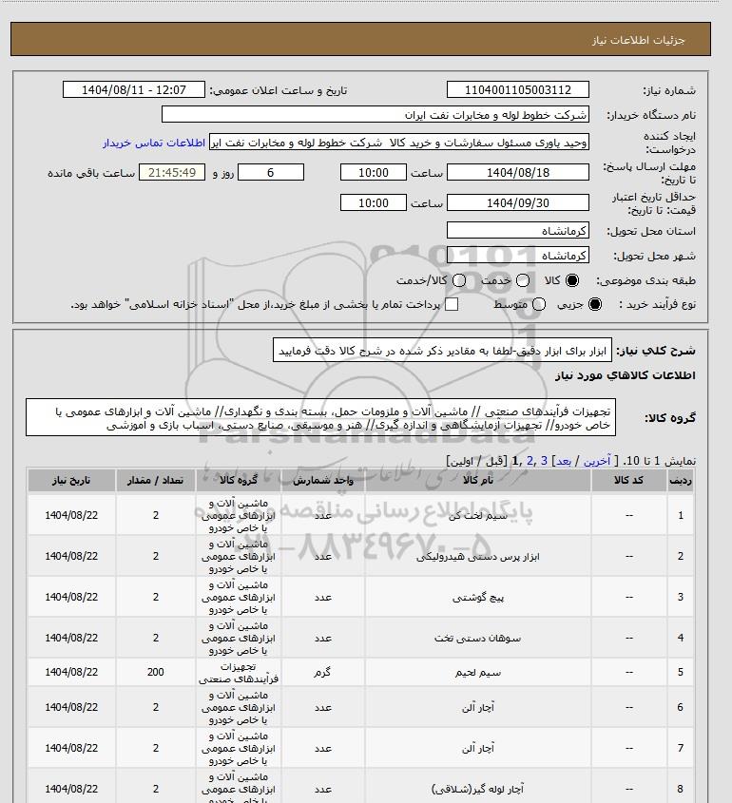Select item ابزار پرس دستی هیدرولیکی
The image size is (732, 803).
(x=360, y=556)
